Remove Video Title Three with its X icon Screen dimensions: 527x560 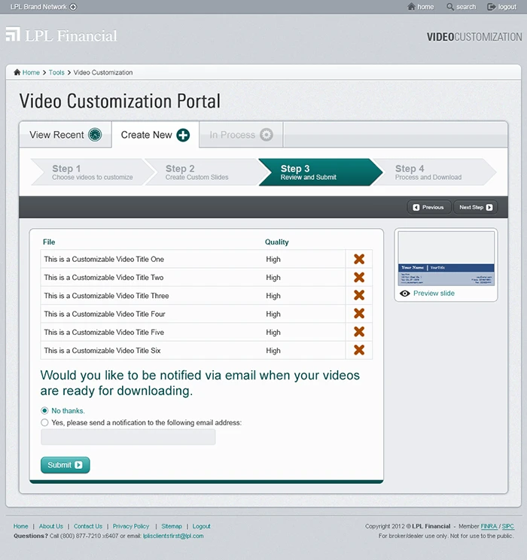click(x=359, y=295)
